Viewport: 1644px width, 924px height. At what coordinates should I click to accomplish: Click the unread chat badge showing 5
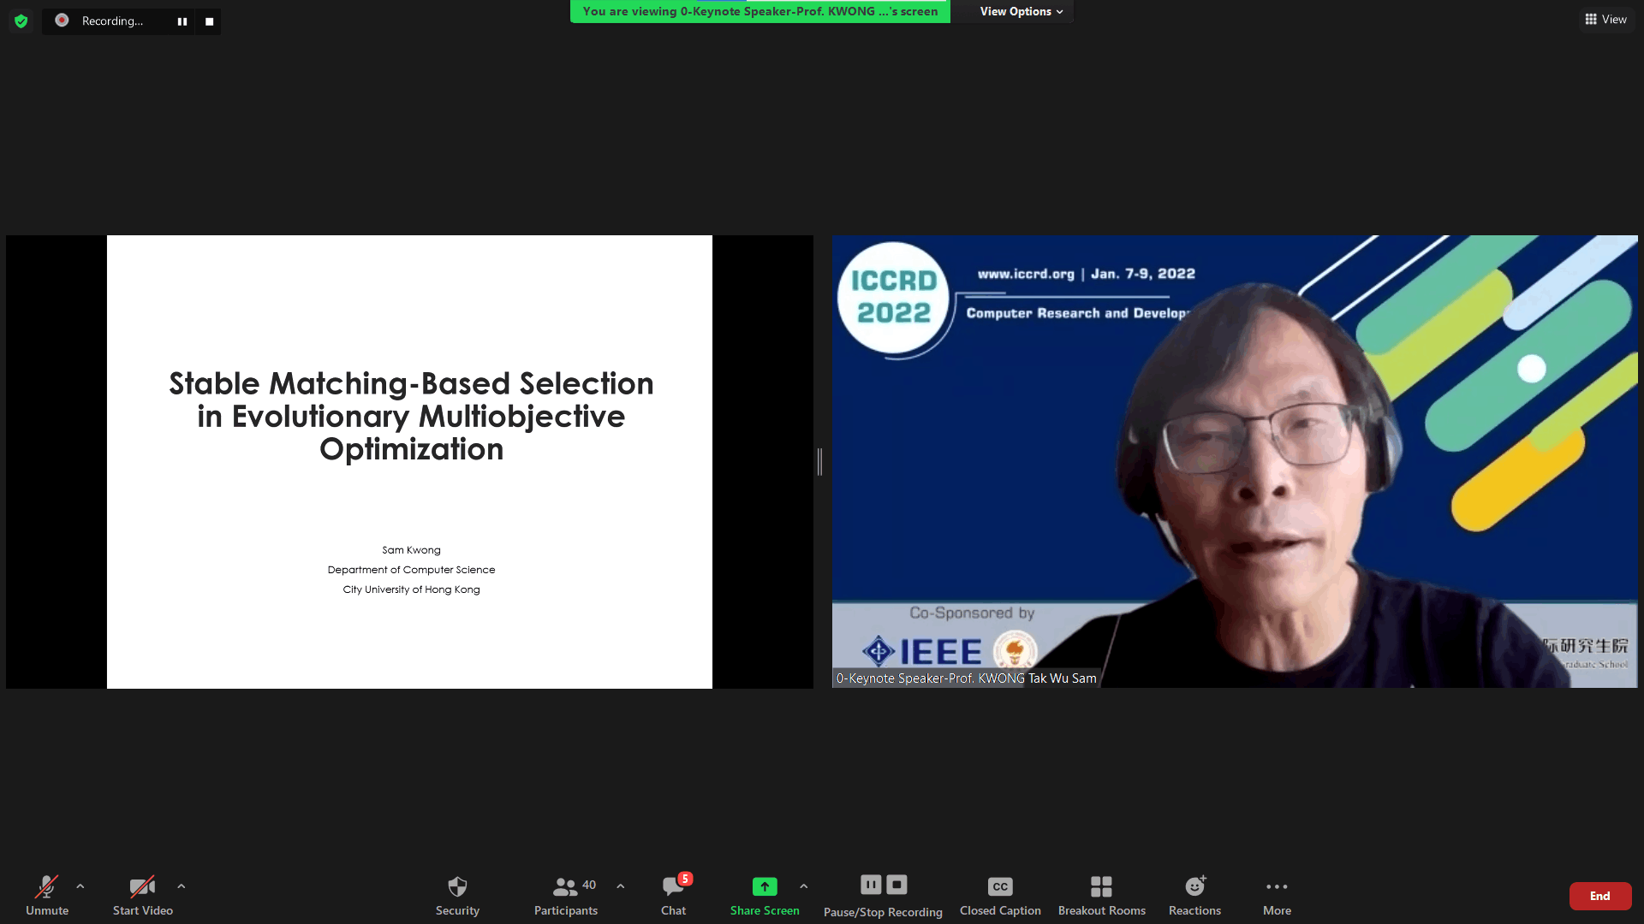point(685,879)
